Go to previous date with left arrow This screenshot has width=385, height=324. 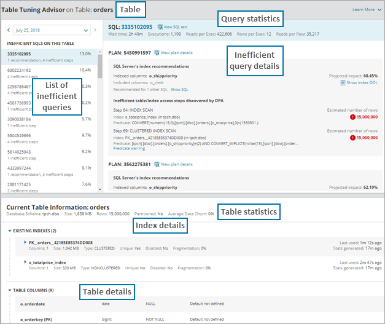(x=7, y=30)
